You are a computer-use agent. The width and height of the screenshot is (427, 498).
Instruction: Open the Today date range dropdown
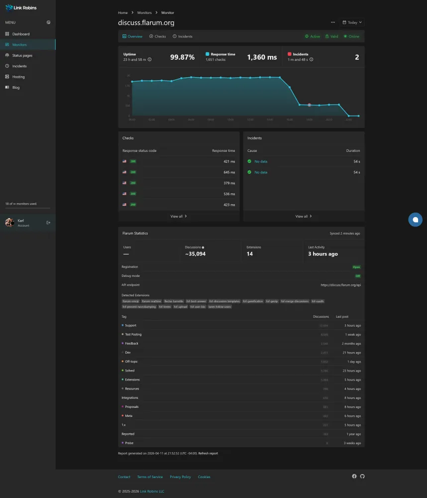(352, 22)
